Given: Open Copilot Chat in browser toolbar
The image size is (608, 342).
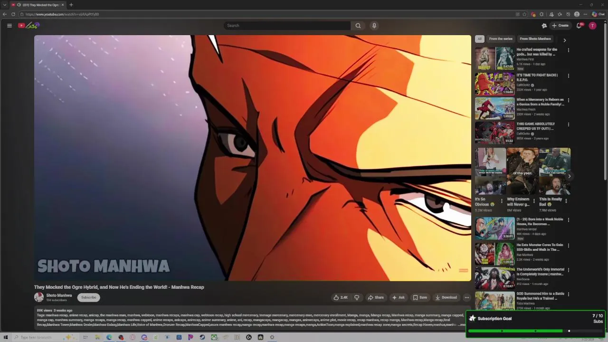Looking at the screenshot, I should (x=598, y=14).
